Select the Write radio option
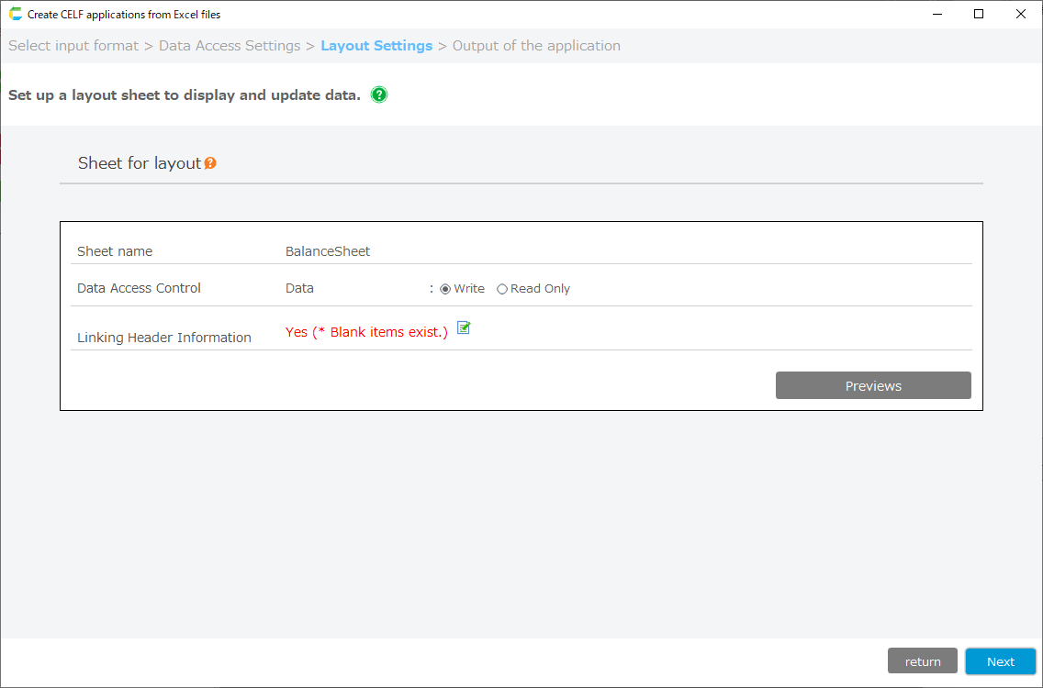The height and width of the screenshot is (688, 1043). [x=445, y=289]
